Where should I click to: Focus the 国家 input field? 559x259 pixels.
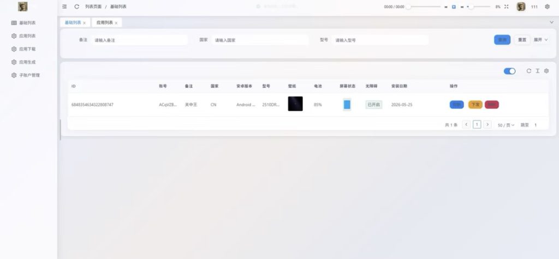(260, 40)
